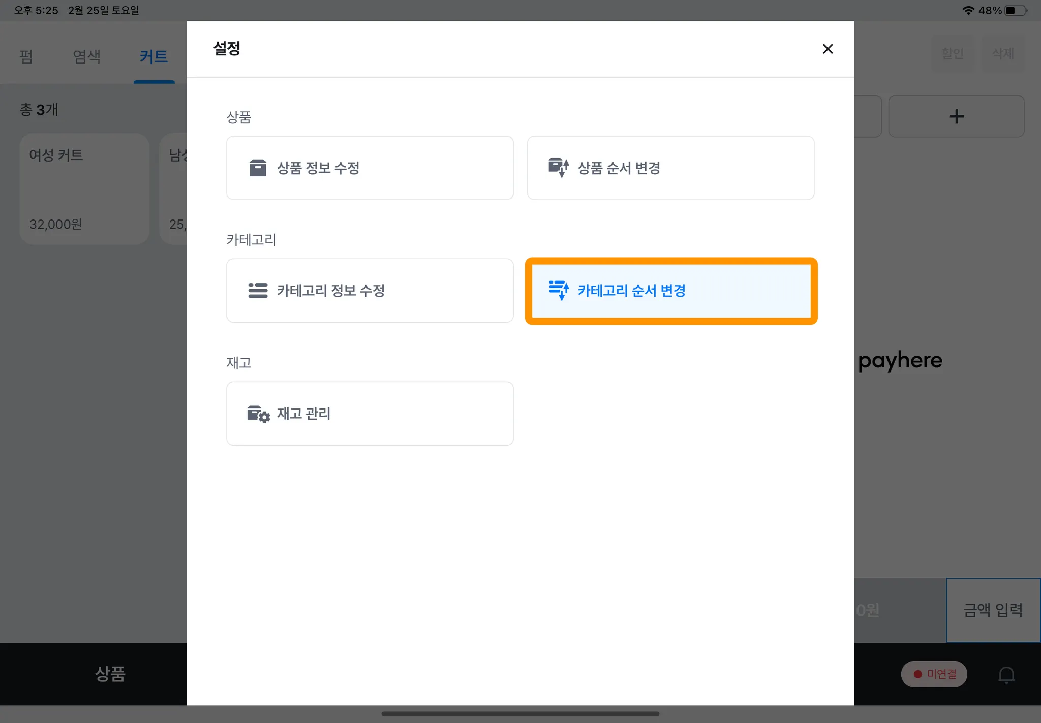This screenshot has height=723, width=1041.
Task: Select the 여성 커트 product card
Action: pyautogui.click(x=84, y=188)
